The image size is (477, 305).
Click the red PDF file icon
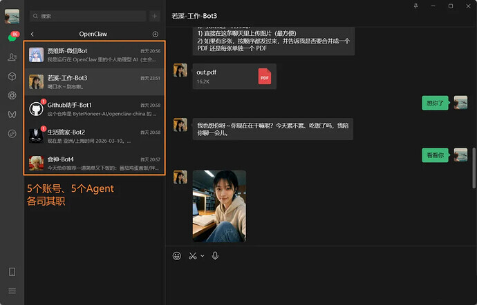point(264,76)
